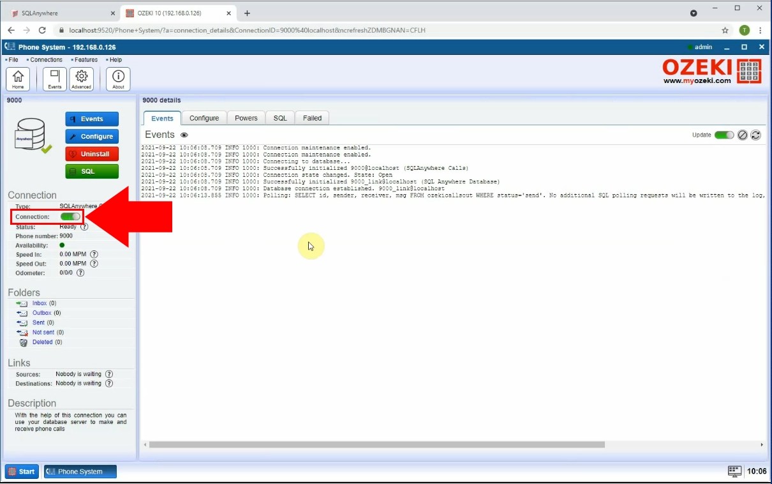Click the help icon next to Odometer
Image resolution: width=772 pixels, height=484 pixels.
(80, 273)
